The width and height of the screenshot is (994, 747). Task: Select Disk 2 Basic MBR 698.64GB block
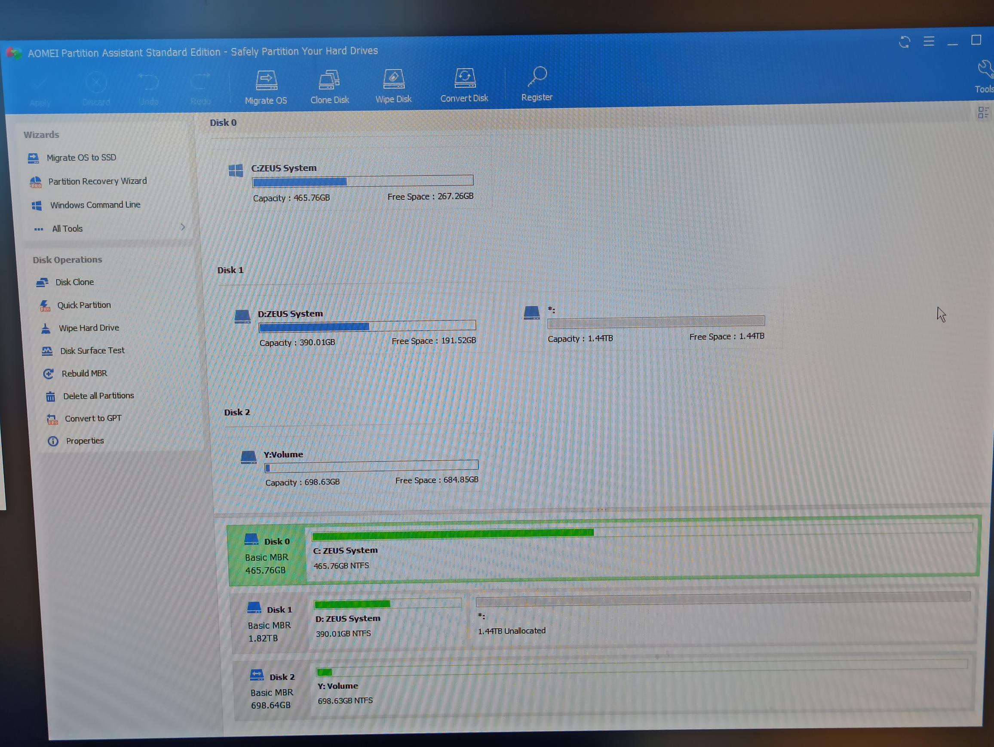point(272,691)
